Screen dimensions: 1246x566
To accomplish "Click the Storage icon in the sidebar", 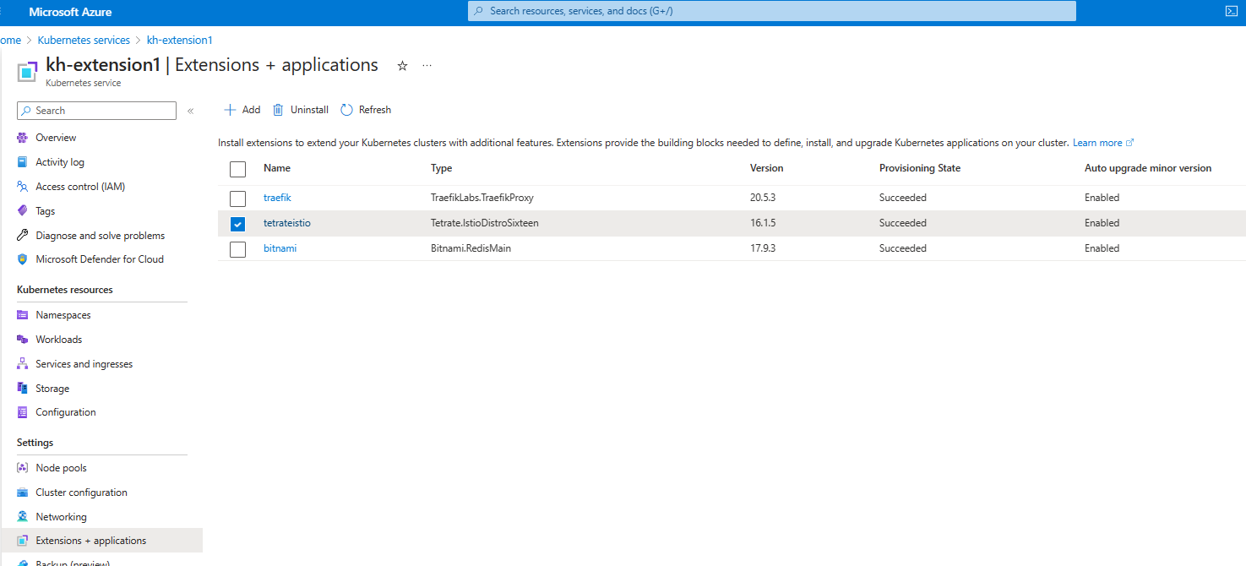I will tap(23, 389).
